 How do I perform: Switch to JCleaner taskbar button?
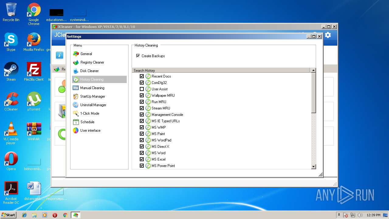click(75, 215)
